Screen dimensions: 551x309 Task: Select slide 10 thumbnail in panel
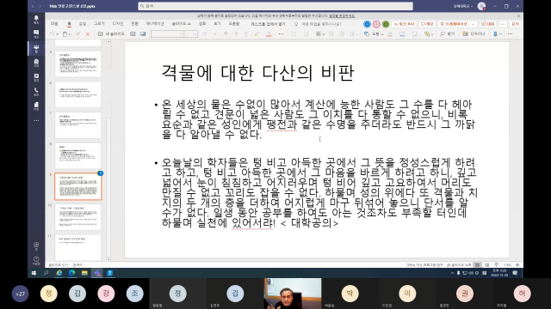(78, 217)
